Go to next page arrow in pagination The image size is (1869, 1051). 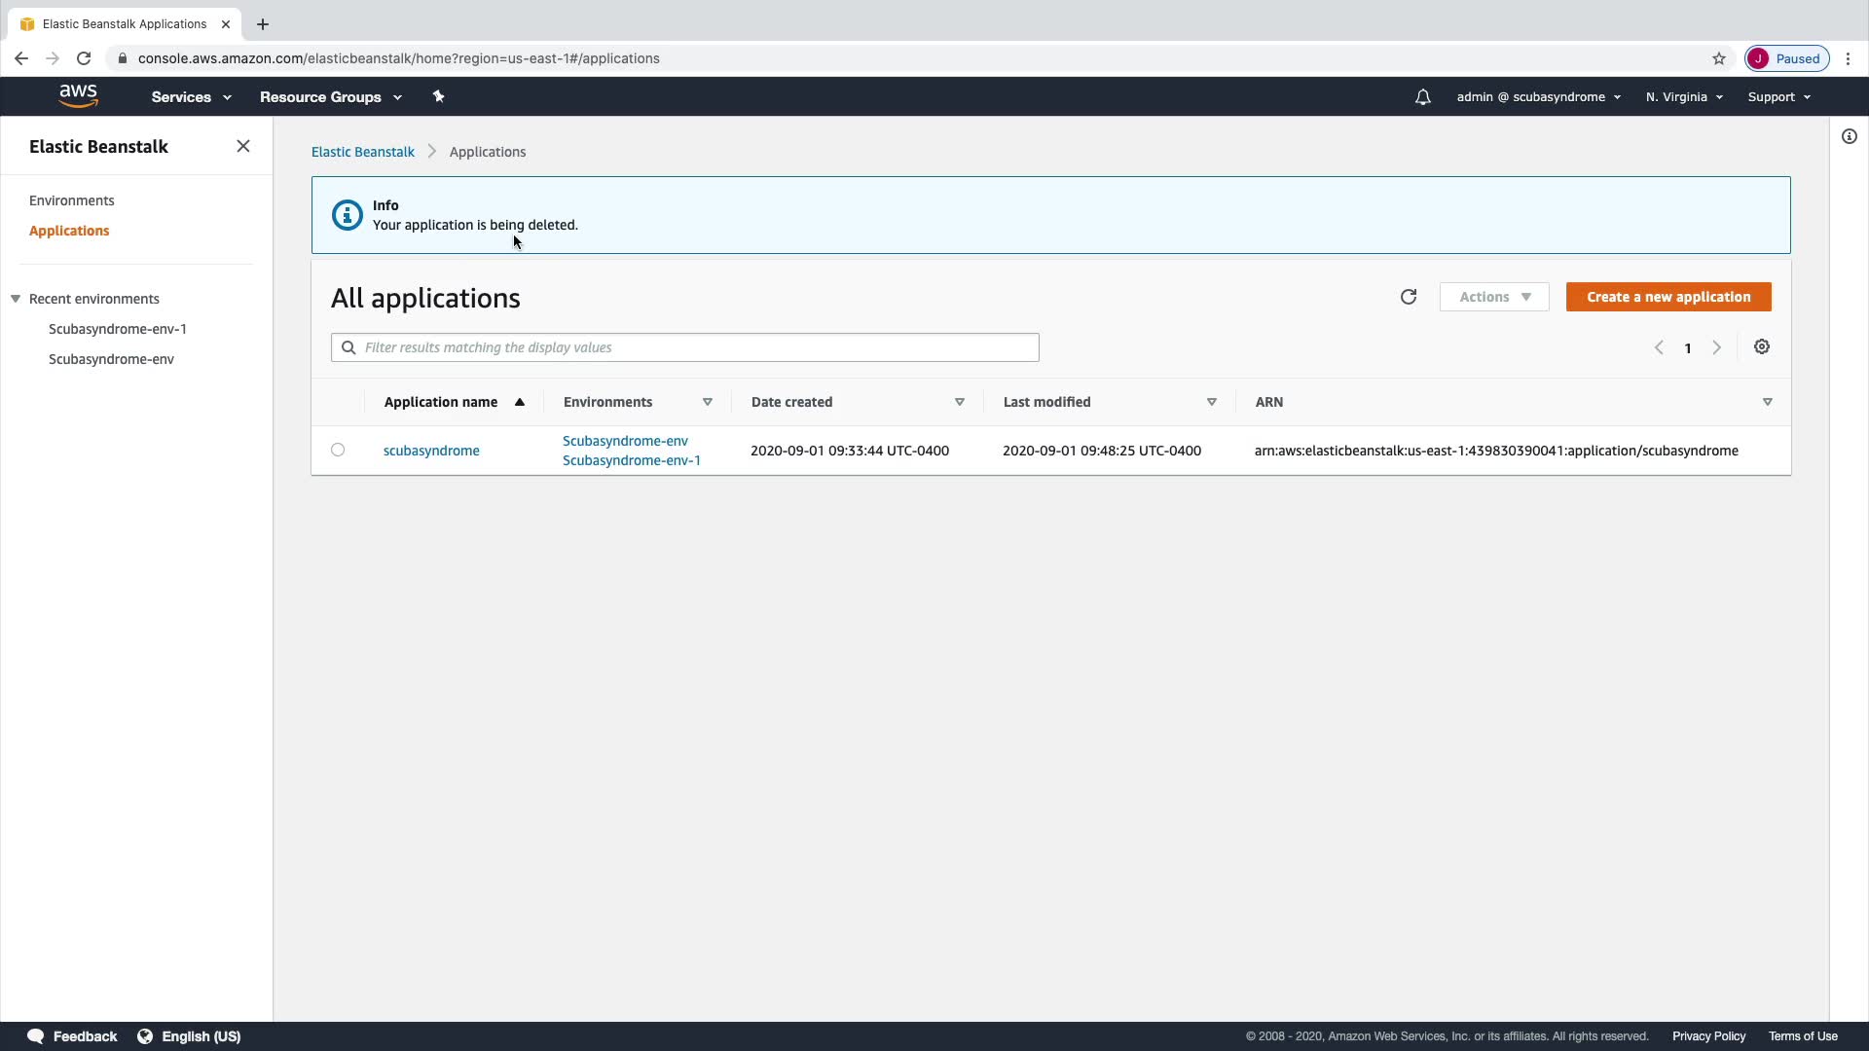[x=1716, y=347]
